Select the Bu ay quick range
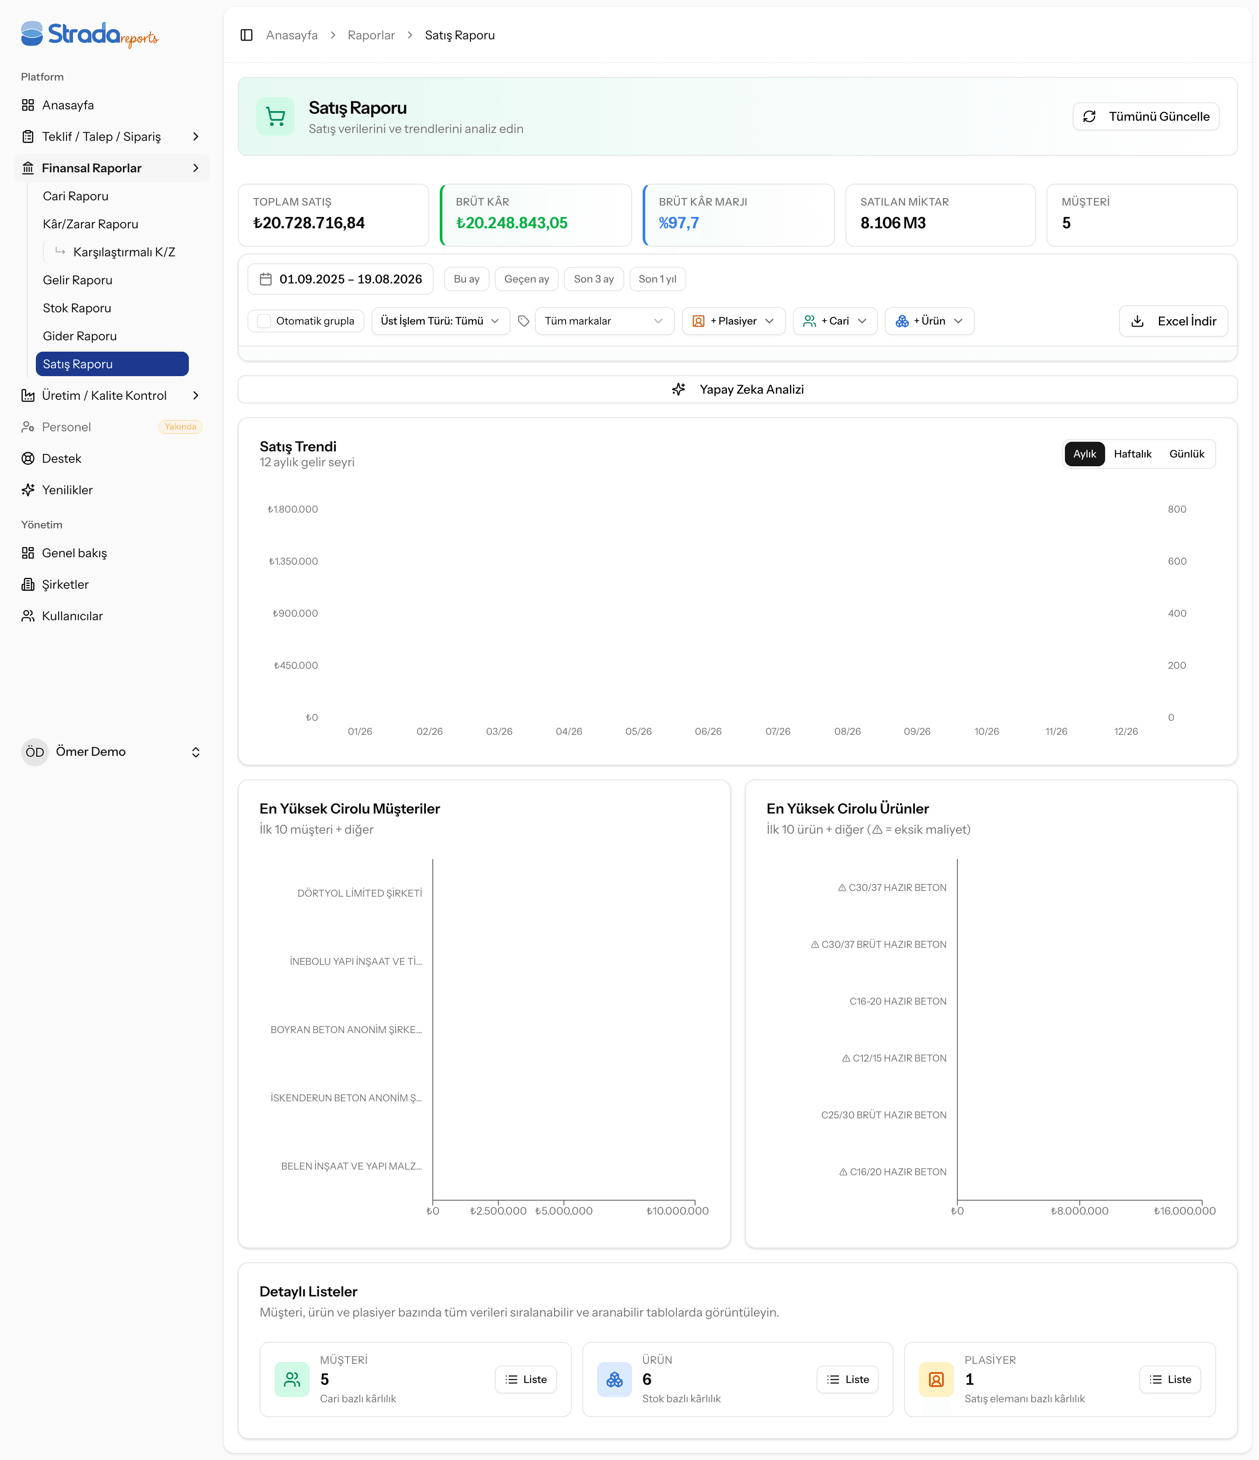 point(466,279)
